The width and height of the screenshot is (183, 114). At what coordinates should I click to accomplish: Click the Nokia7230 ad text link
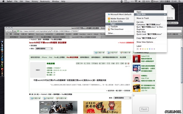coord(145,56)
